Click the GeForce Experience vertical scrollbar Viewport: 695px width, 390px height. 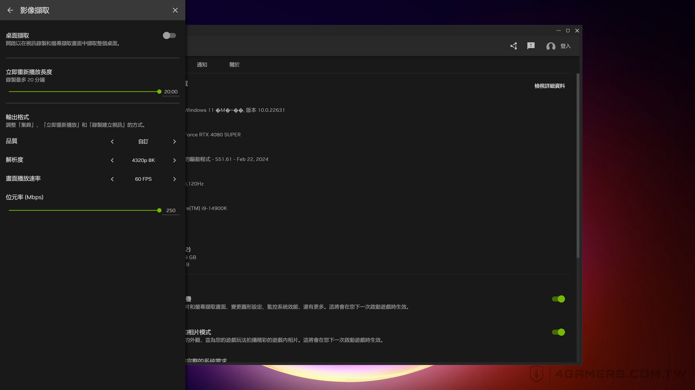[578, 165]
